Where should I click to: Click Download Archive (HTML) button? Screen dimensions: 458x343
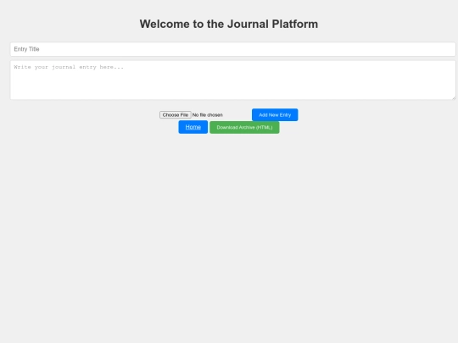click(x=244, y=127)
